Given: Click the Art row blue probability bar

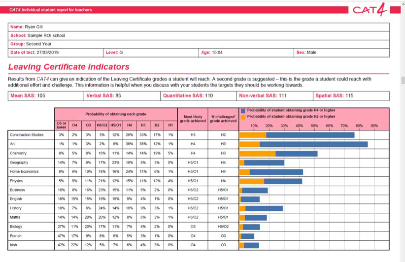Looking at the screenshot, I should click(313, 144).
